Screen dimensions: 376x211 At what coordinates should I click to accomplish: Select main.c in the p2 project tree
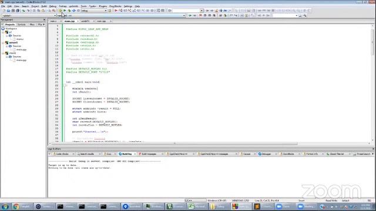click(20, 39)
